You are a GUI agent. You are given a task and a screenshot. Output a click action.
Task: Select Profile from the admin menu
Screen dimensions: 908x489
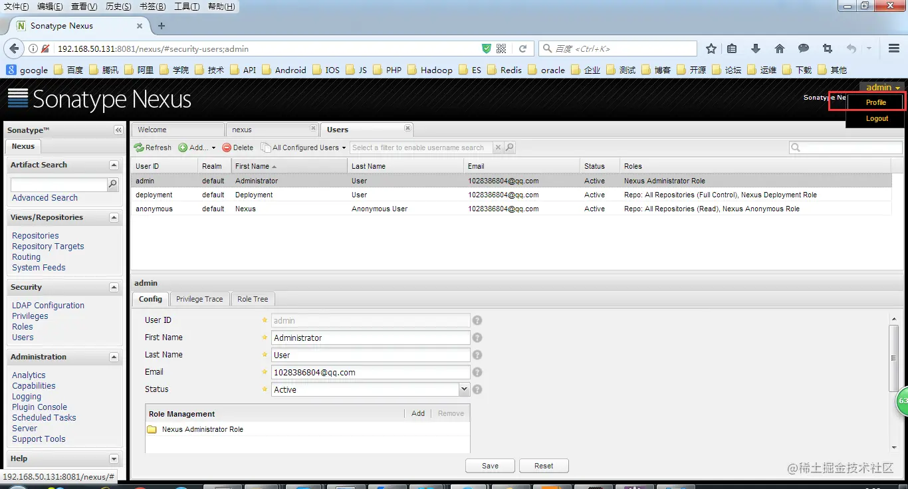pyautogui.click(x=875, y=102)
